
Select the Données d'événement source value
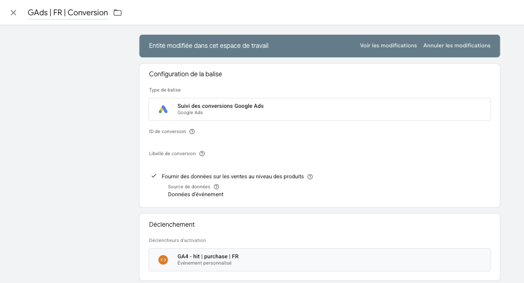click(196, 194)
